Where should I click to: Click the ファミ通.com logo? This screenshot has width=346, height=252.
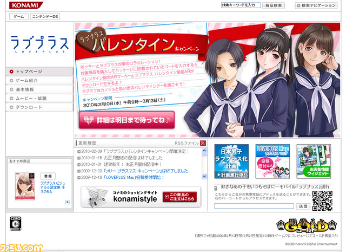click(22, 248)
